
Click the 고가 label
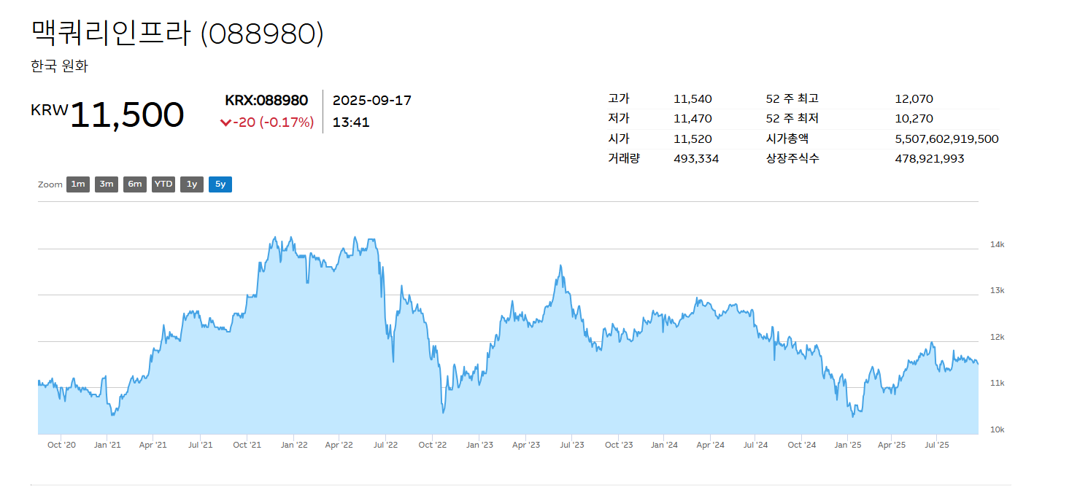[618, 98]
